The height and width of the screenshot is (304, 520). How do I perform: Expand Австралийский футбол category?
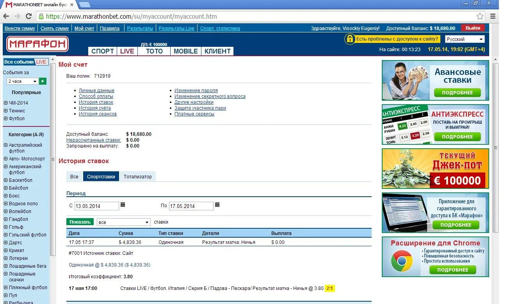pos(6,145)
